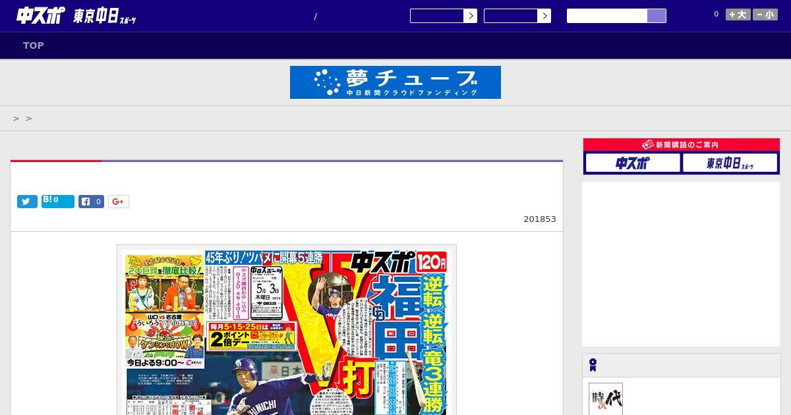Viewport: 791px width, 415px height.
Task: Bookmark with Hatena B! button
Action: (x=58, y=202)
